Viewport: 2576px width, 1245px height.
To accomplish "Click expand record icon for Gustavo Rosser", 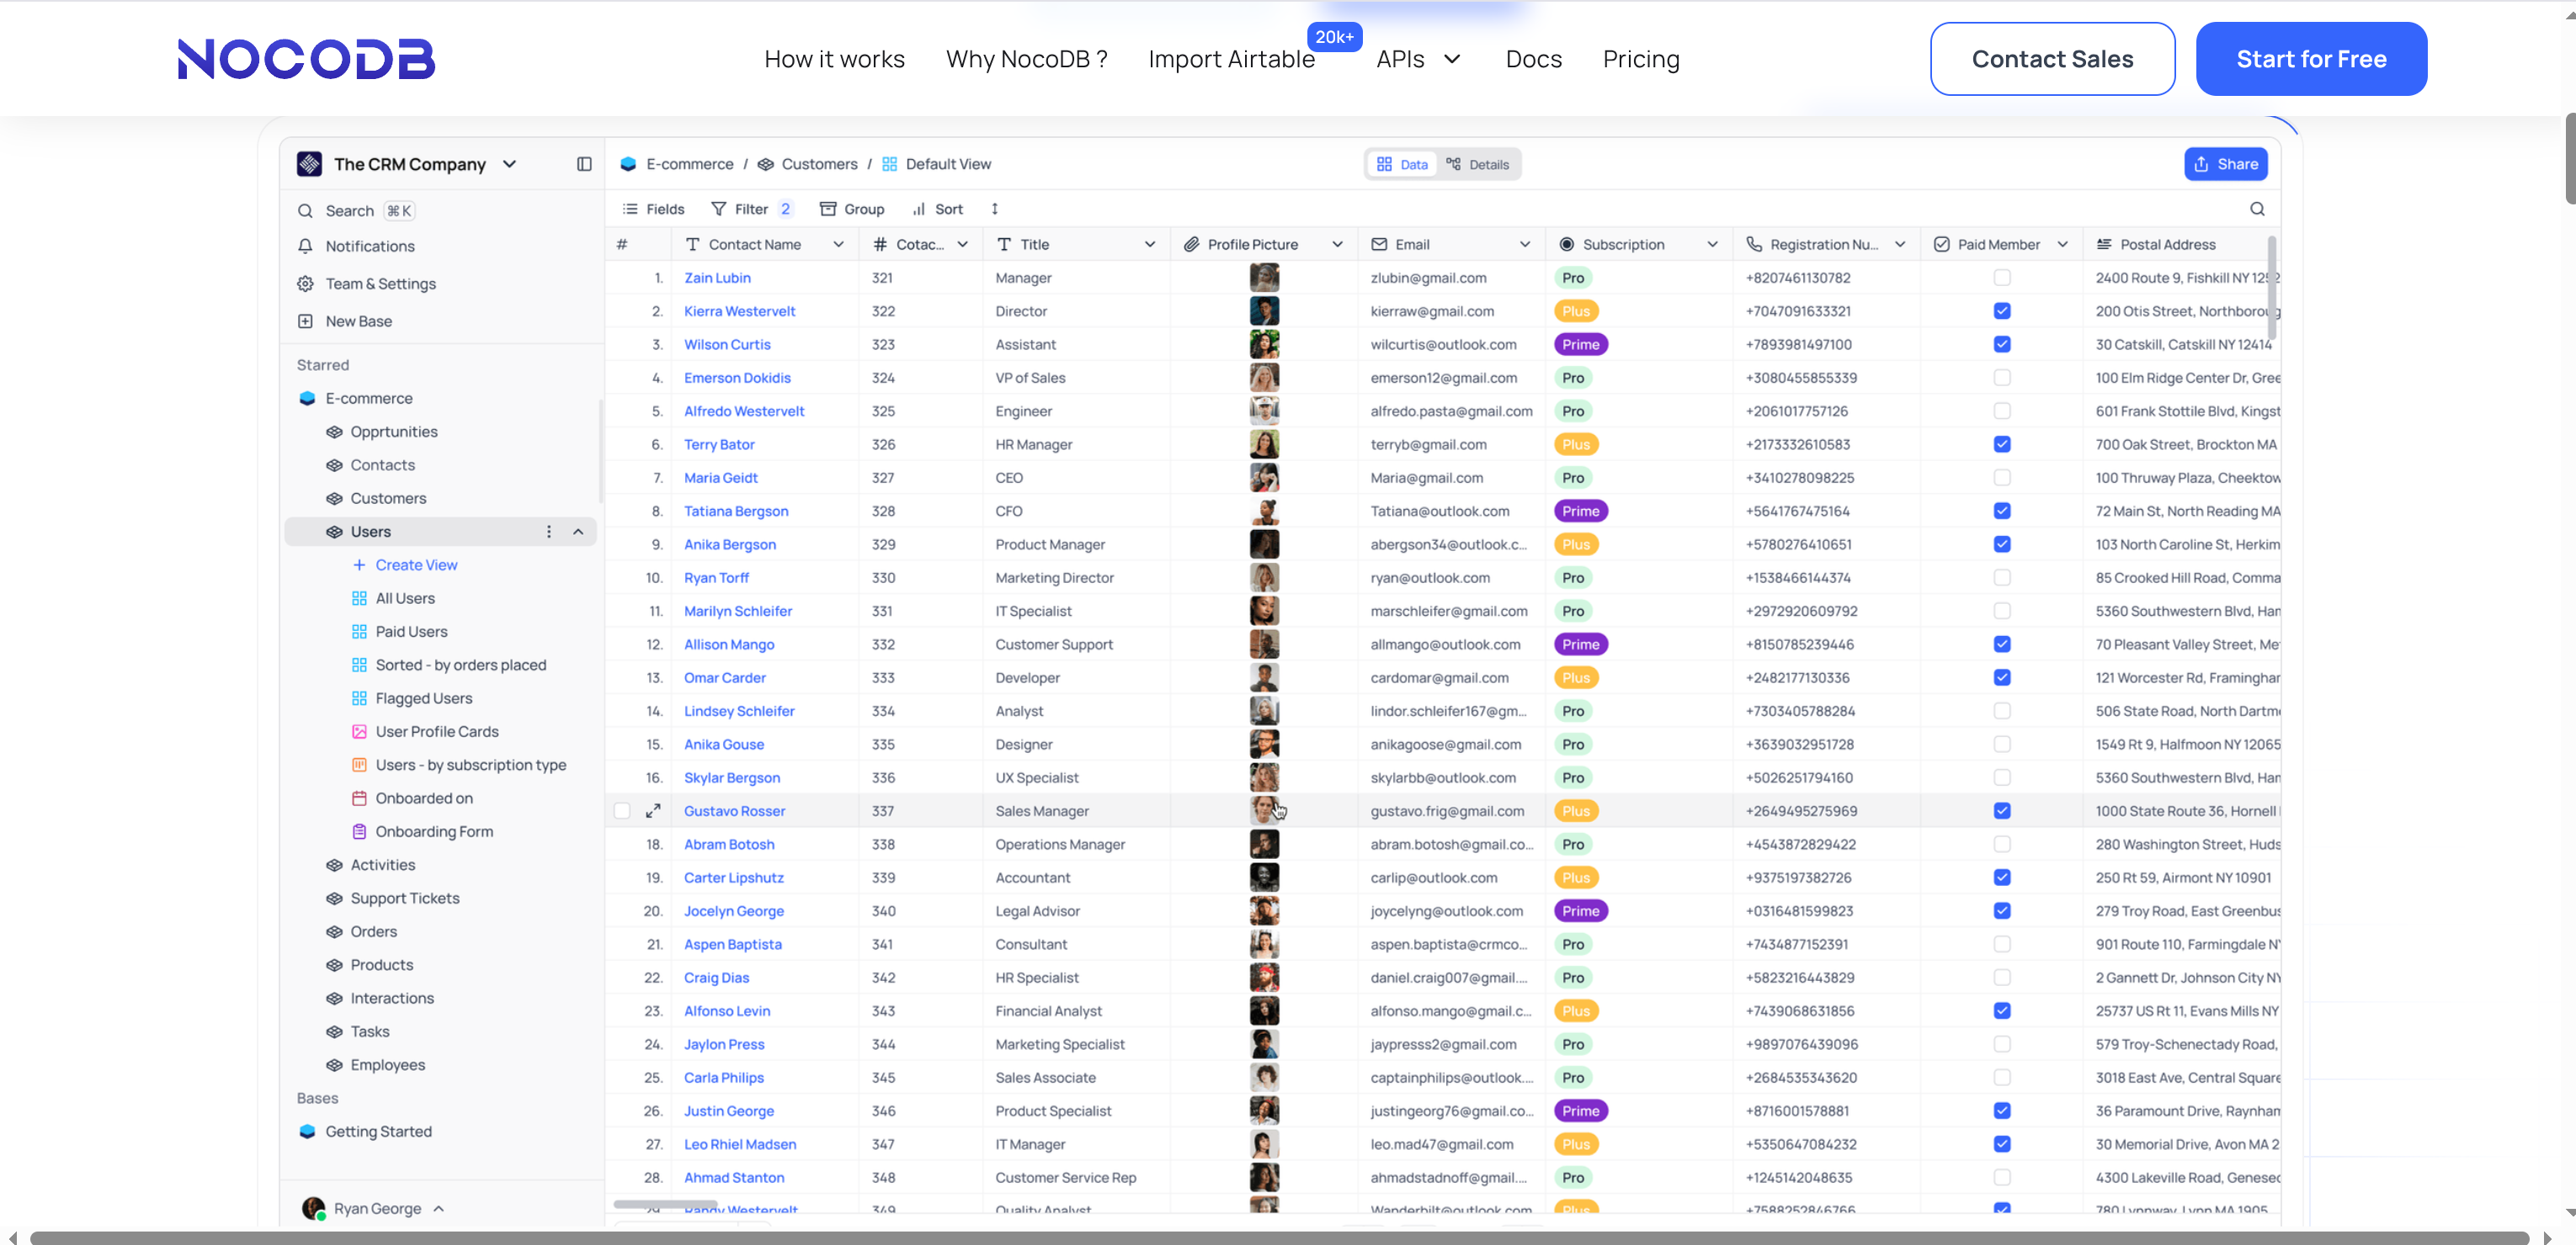I will point(653,810).
